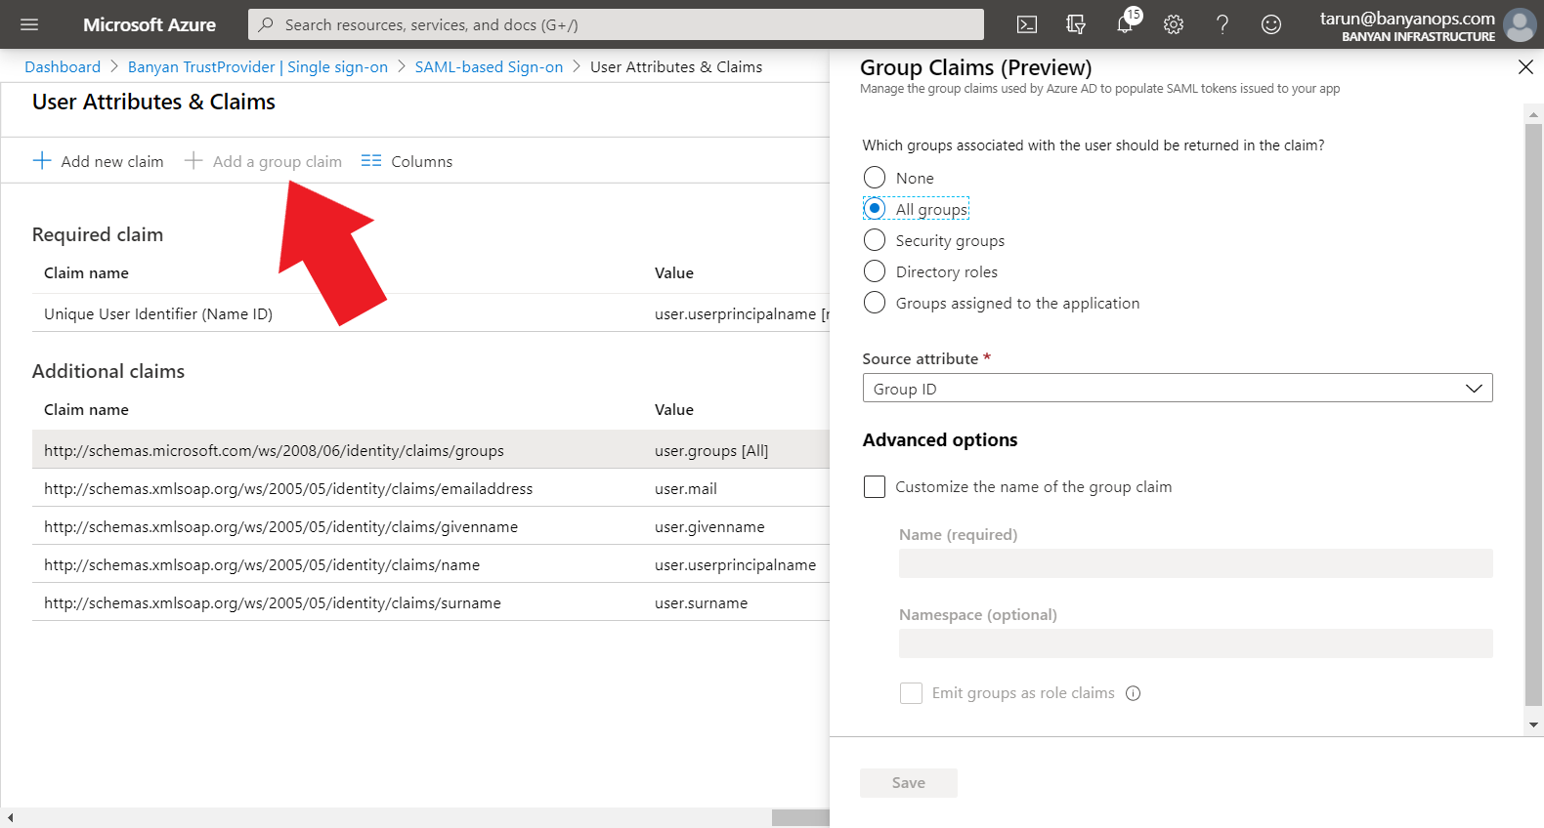Open Banyan TrustProvider | Single sign-on breadcrumb

click(x=258, y=66)
